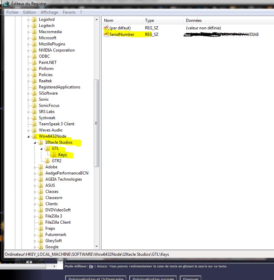Click the Systweak folder icon
274x280 pixels.
pyautogui.click(x=34, y=118)
